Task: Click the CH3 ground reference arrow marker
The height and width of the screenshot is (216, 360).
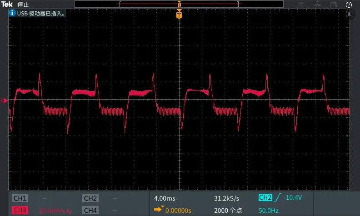Action: pyautogui.click(x=5, y=100)
